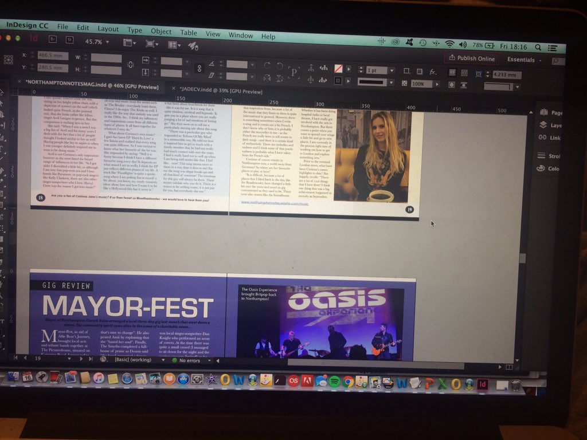The image size is (587, 440).
Task: Open the Pages panel
Action: click(x=551, y=112)
